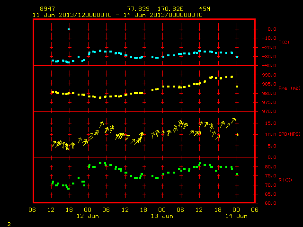Click the RH(%) axis label

pyautogui.click(x=285, y=180)
